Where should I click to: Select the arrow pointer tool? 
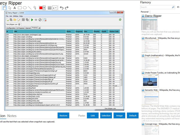pos(10,8)
